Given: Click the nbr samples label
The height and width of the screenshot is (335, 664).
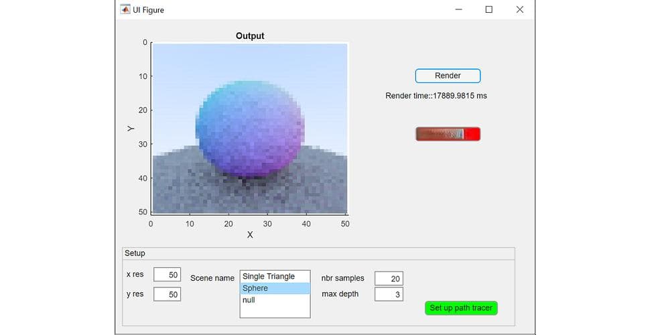Looking at the screenshot, I should pyautogui.click(x=342, y=278).
